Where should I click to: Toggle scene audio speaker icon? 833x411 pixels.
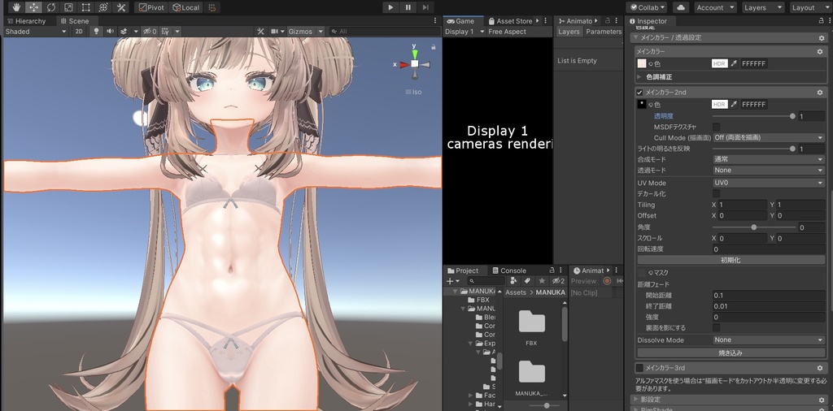pyautogui.click(x=110, y=32)
